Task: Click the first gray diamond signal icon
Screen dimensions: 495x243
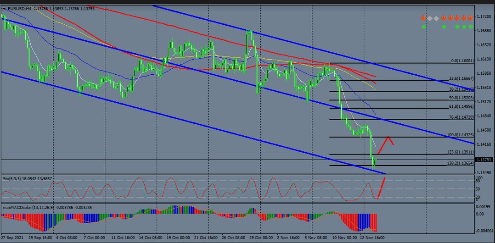Action: click(x=430, y=18)
